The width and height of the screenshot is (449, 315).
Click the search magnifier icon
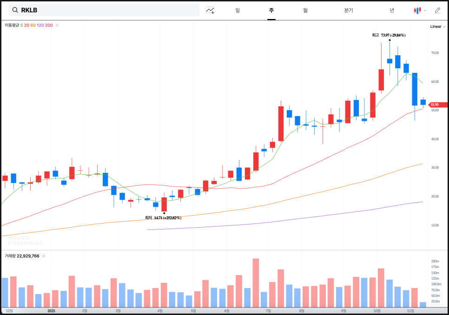click(x=15, y=10)
